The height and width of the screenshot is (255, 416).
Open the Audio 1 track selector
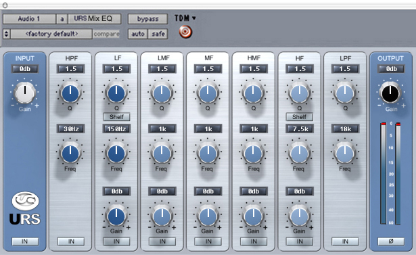[x=29, y=19]
